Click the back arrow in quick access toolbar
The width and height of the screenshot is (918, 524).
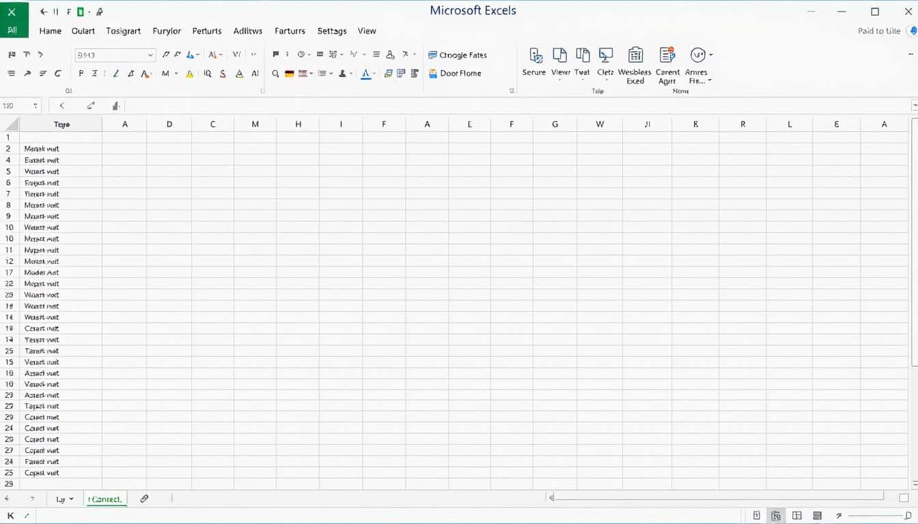(44, 12)
